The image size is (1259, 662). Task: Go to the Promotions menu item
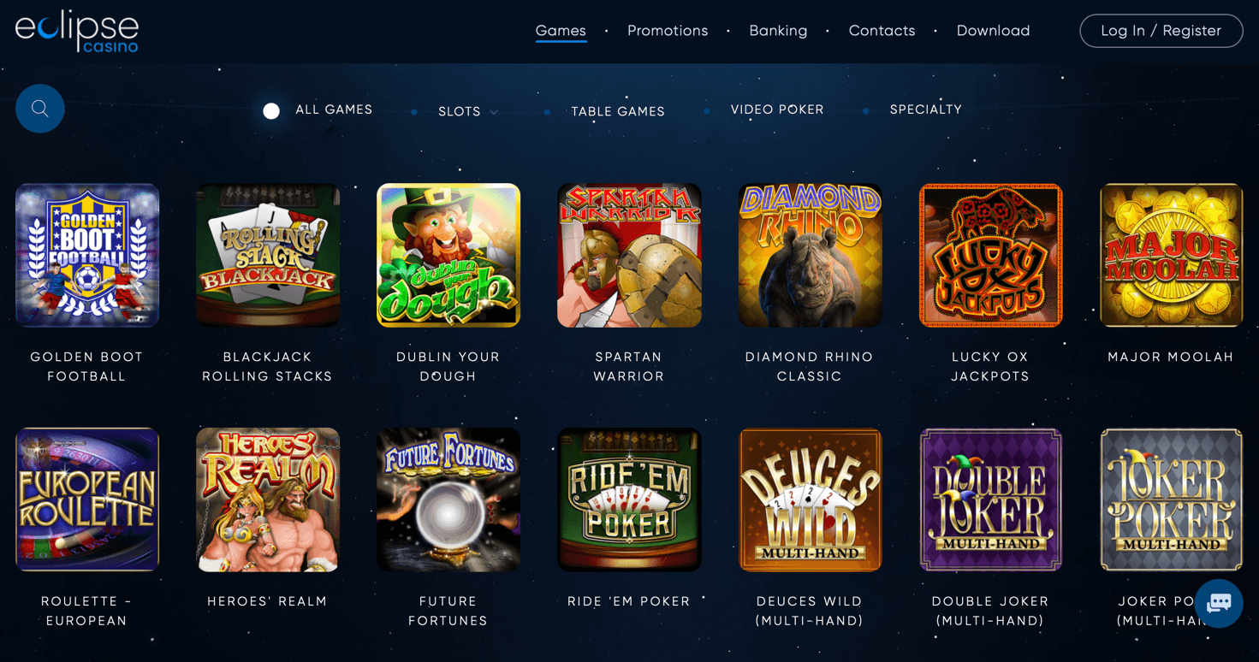point(668,31)
